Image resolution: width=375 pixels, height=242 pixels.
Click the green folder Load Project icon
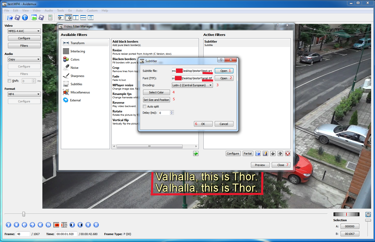tap(34, 17)
